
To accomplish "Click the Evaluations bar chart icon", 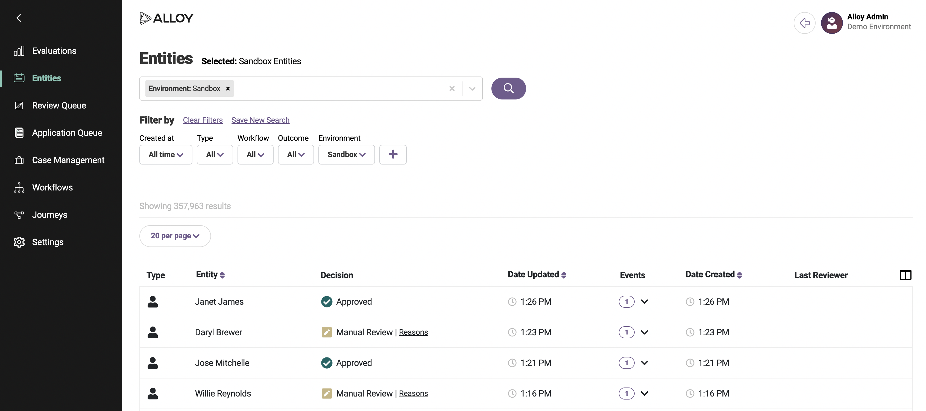I will tap(19, 51).
